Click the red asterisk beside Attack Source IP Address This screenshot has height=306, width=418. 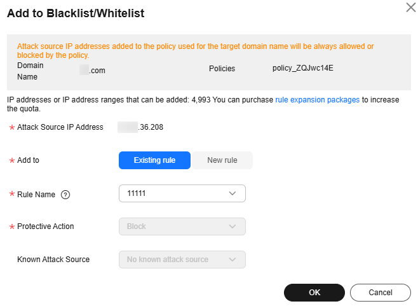click(x=12, y=128)
